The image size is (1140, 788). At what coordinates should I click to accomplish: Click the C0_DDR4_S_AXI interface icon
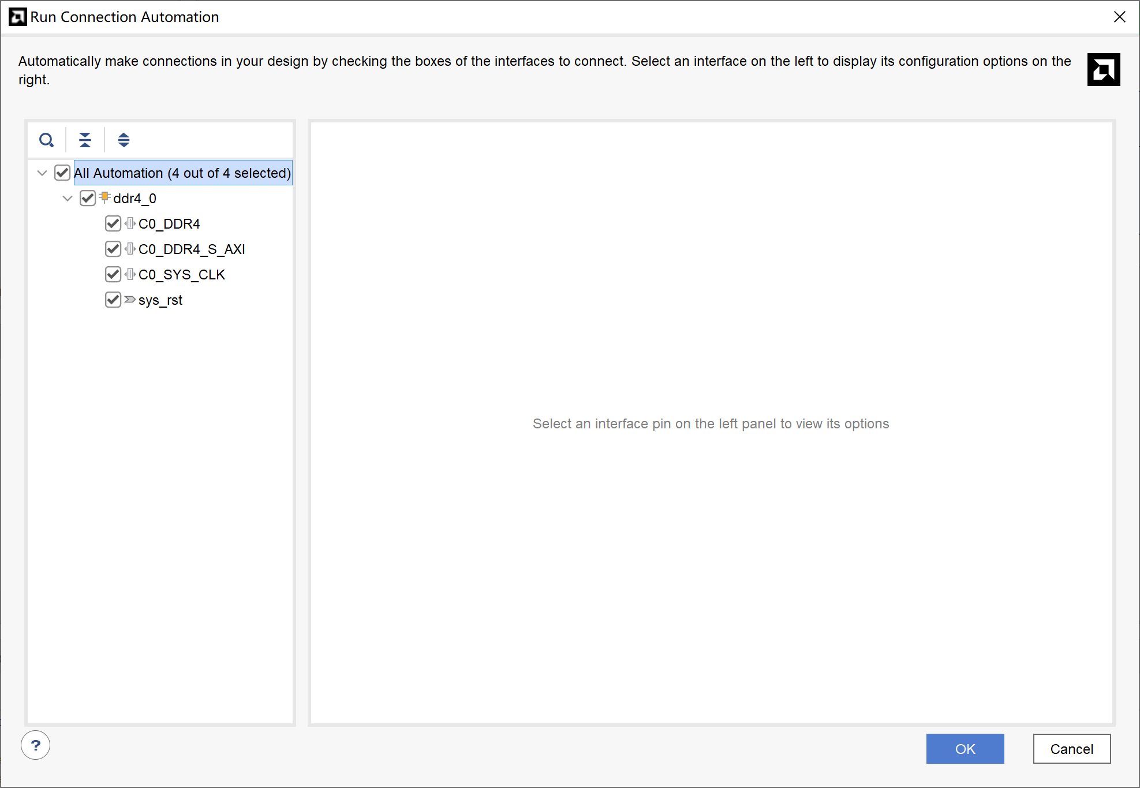[x=130, y=249]
